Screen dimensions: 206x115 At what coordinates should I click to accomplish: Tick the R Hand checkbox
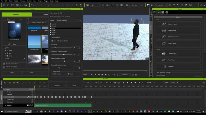coord(51,26)
